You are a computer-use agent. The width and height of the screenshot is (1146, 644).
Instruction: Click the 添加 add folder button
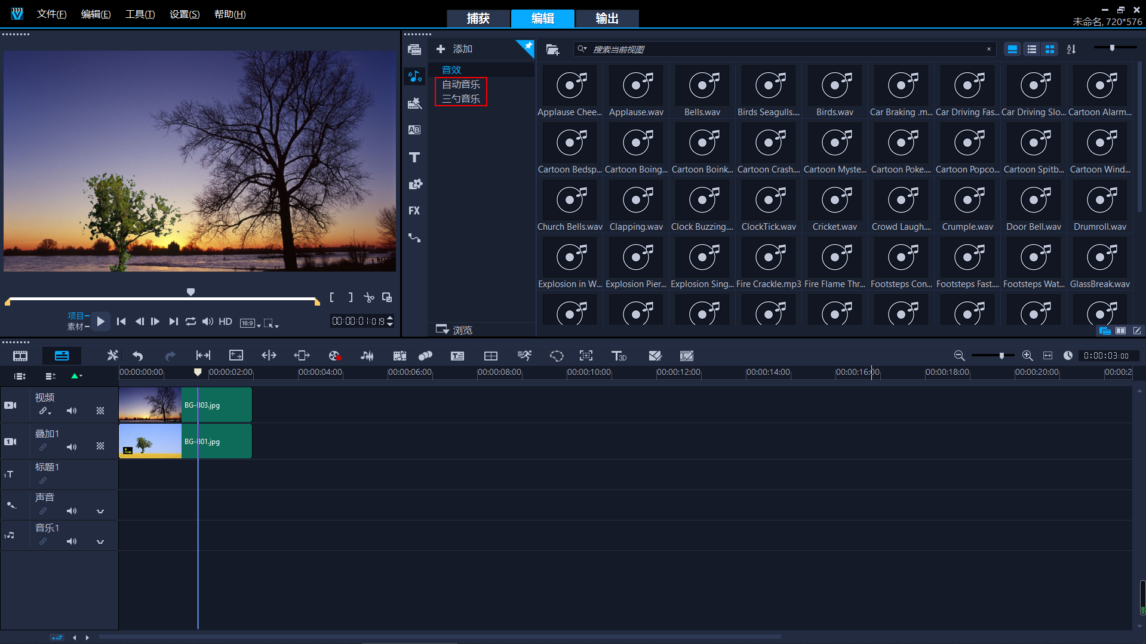(x=454, y=49)
